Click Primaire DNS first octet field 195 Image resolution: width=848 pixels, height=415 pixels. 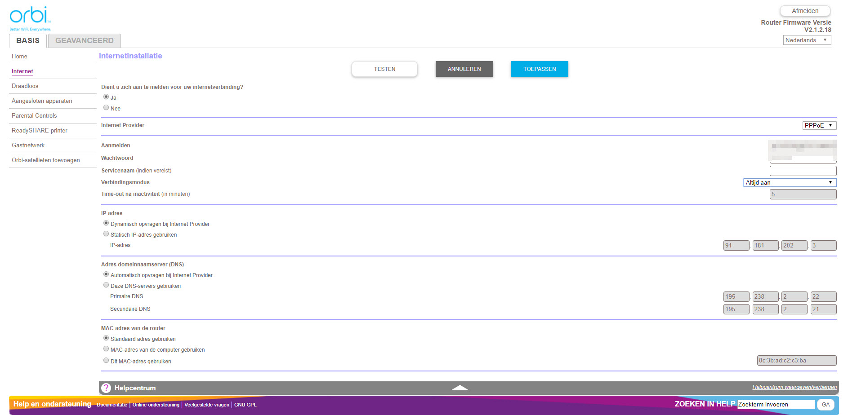tap(736, 297)
